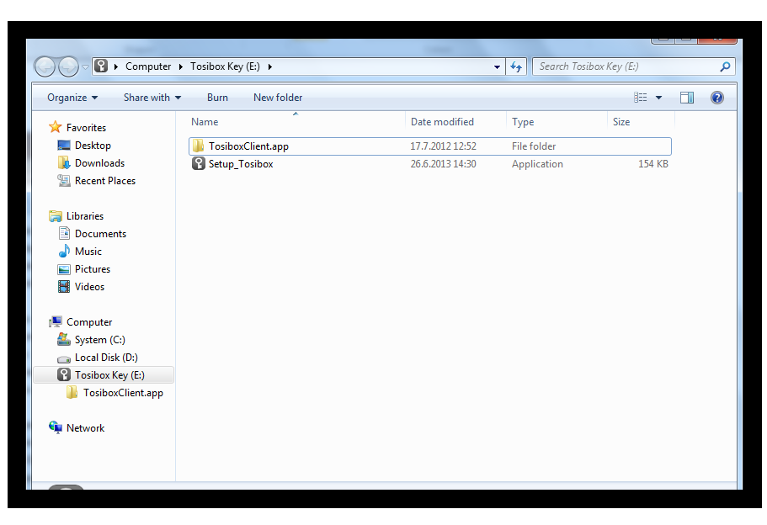Viewport: 767px width, 525px height.
Task: Expand arrow before Computer in address bar
Action: pyautogui.click(x=116, y=66)
